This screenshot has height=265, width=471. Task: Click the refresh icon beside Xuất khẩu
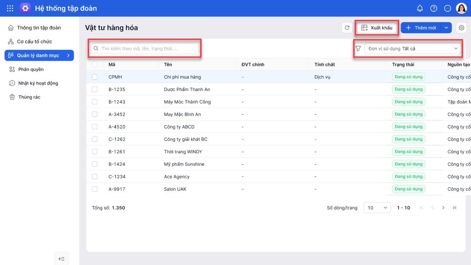(x=347, y=28)
